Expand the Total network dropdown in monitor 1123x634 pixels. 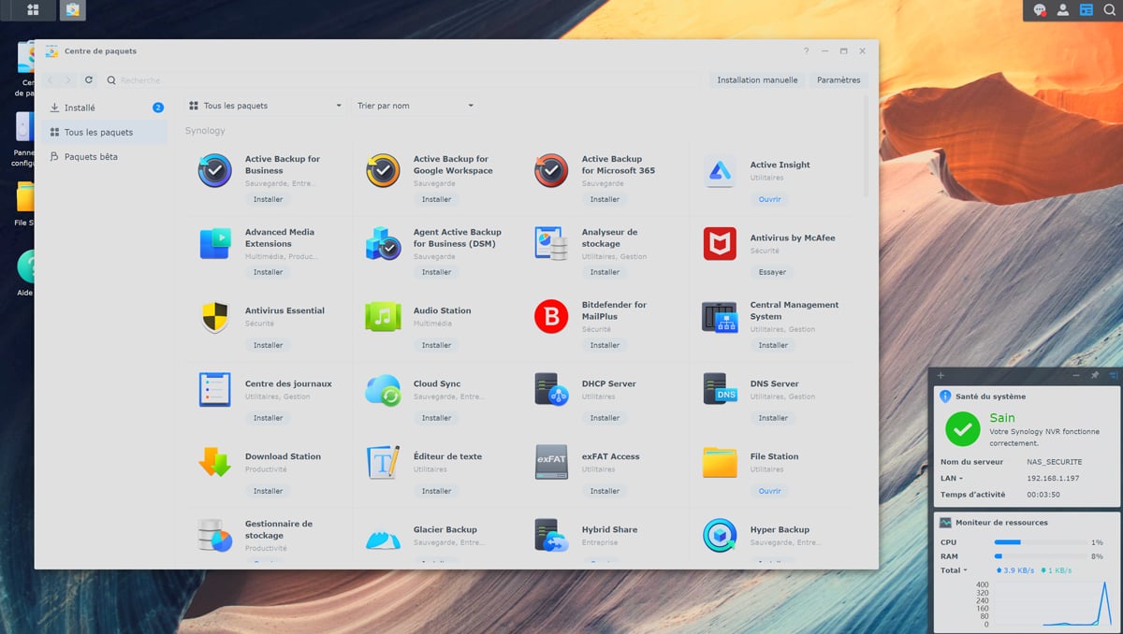coord(954,570)
